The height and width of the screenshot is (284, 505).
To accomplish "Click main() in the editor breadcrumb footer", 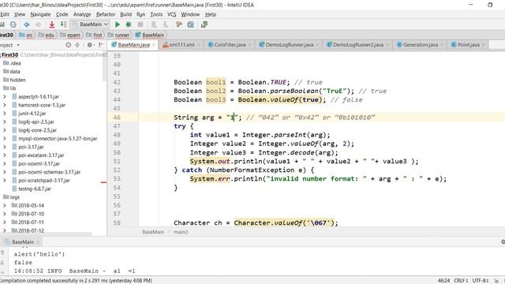I will [x=181, y=232].
